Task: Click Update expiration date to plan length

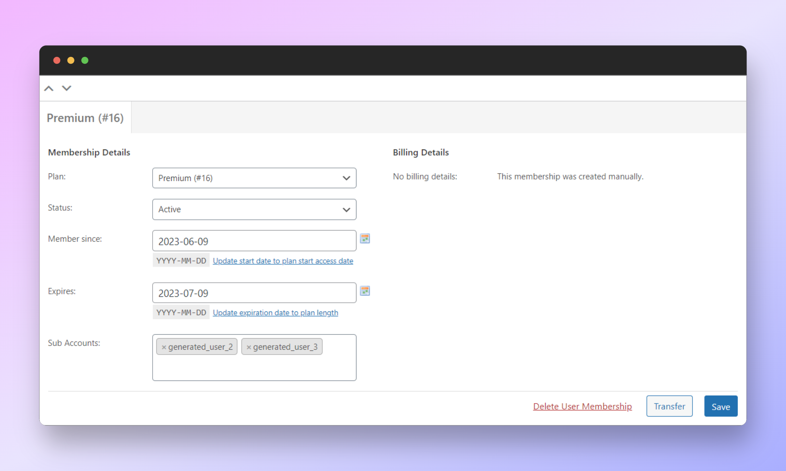Action: pyautogui.click(x=275, y=313)
